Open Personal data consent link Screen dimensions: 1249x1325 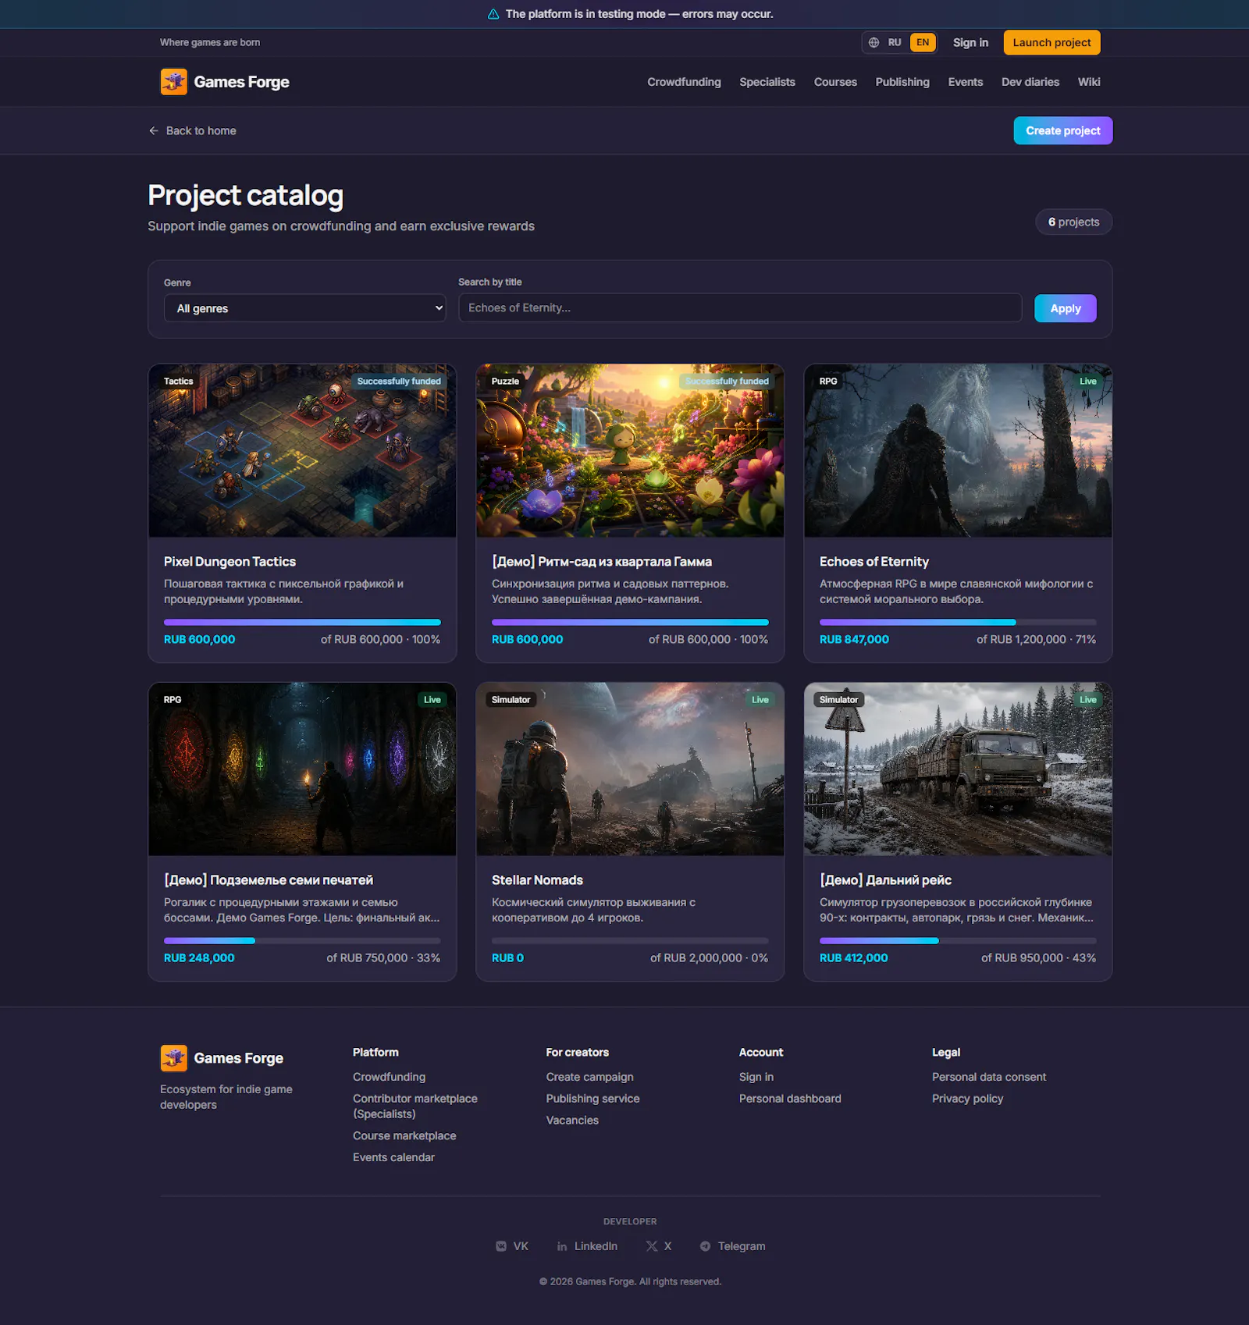click(x=989, y=1077)
